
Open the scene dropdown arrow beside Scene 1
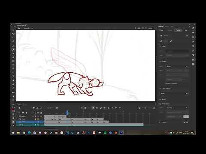point(32,28)
